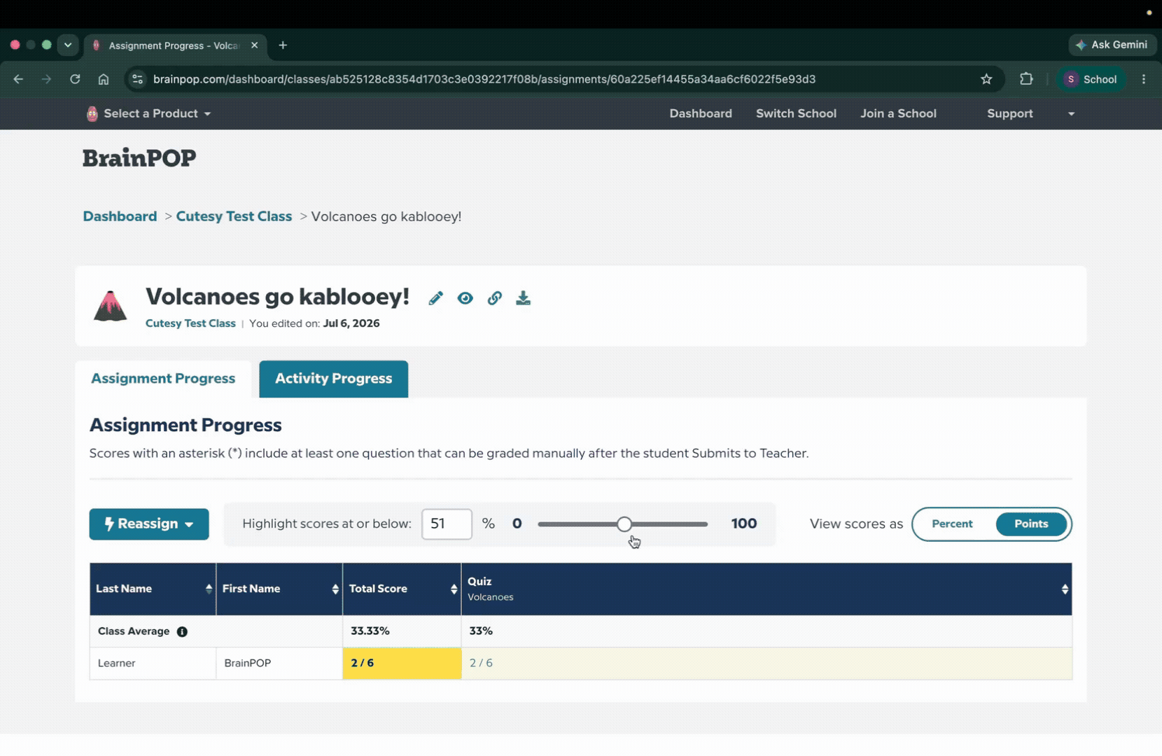Screen dimensions: 1162x756
Task: Go to Dashboard in the top navigation
Action: 701,113
